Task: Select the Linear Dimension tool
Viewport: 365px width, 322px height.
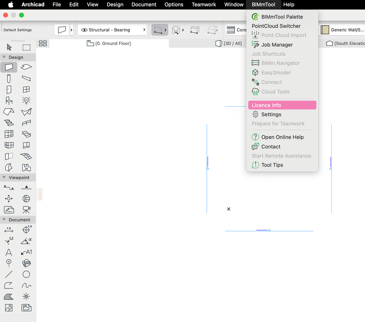Action: pyautogui.click(x=9, y=230)
